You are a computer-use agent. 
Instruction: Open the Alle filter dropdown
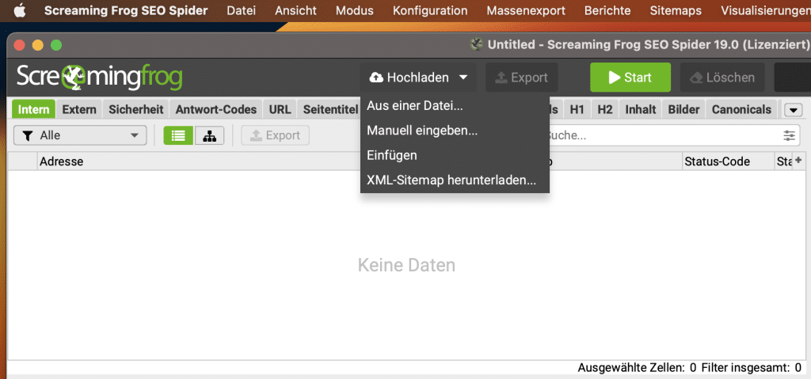coord(80,135)
